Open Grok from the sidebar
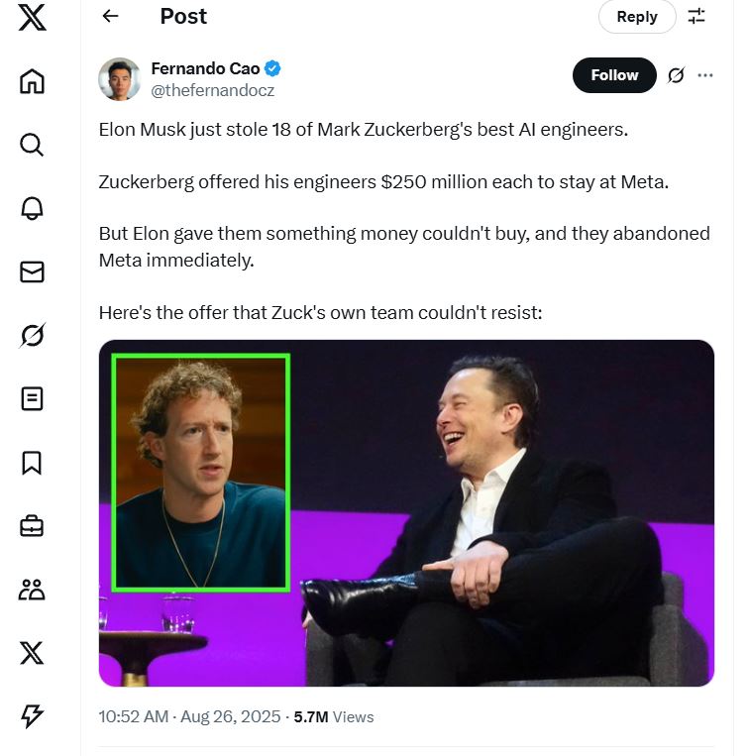Image resolution: width=749 pixels, height=756 pixels. tap(32, 335)
